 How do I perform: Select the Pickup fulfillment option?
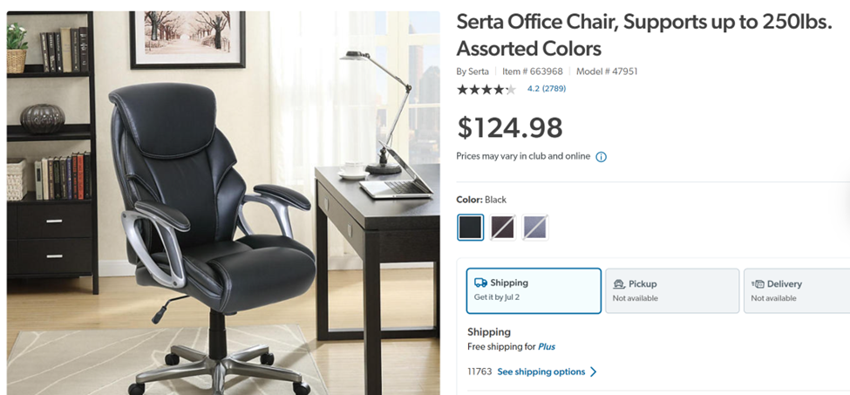point(671,290)
